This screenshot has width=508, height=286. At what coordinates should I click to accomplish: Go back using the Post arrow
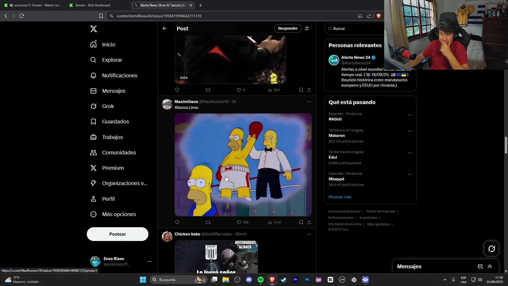pyautogui.click(x=165, y=29)
